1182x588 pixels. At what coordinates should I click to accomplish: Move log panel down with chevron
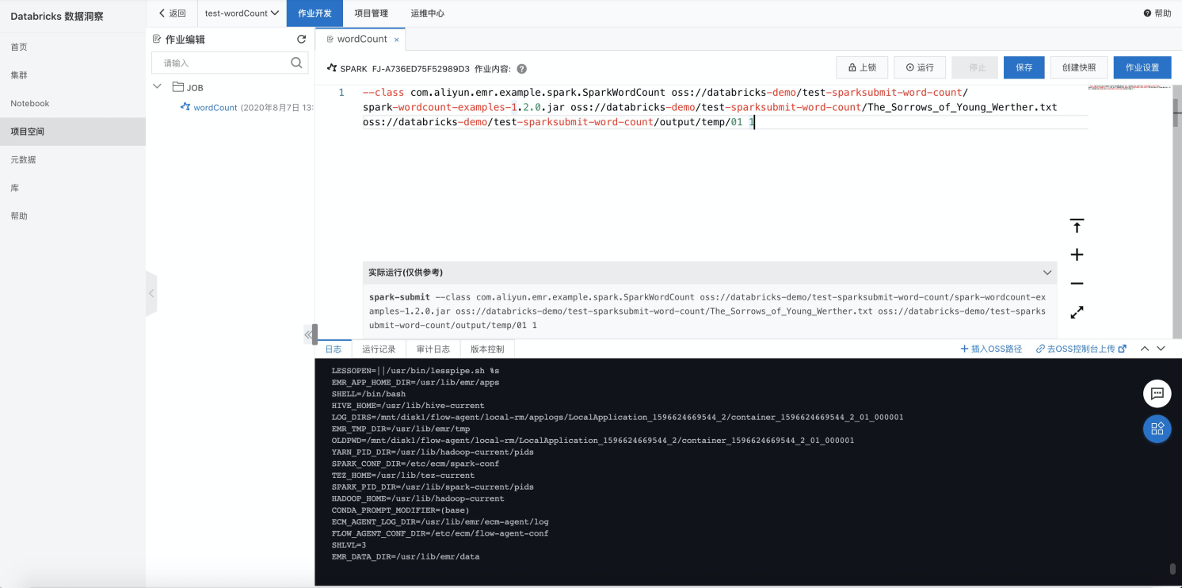[x=1161, y=349]
